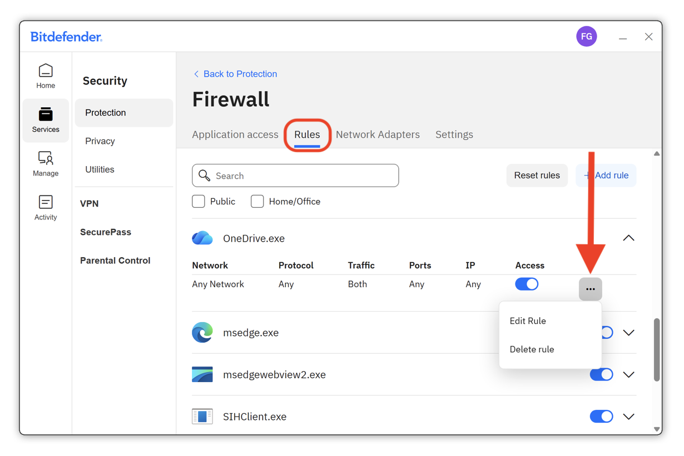The height and width of the screenshot is (456, 684).
Task: Collapse the OneDrive.exe rule section
Action: (x=628, y=238)
